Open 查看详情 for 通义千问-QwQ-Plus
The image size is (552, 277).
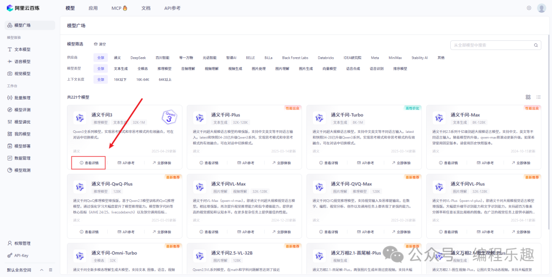point(89,232)
